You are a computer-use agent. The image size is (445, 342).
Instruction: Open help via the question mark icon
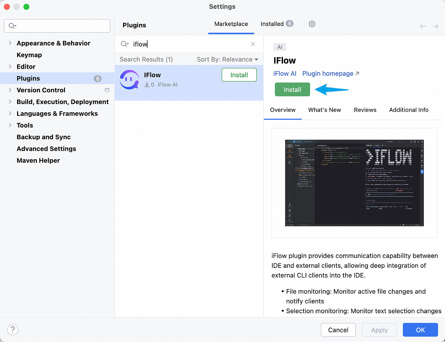click(x=13, y=330)
